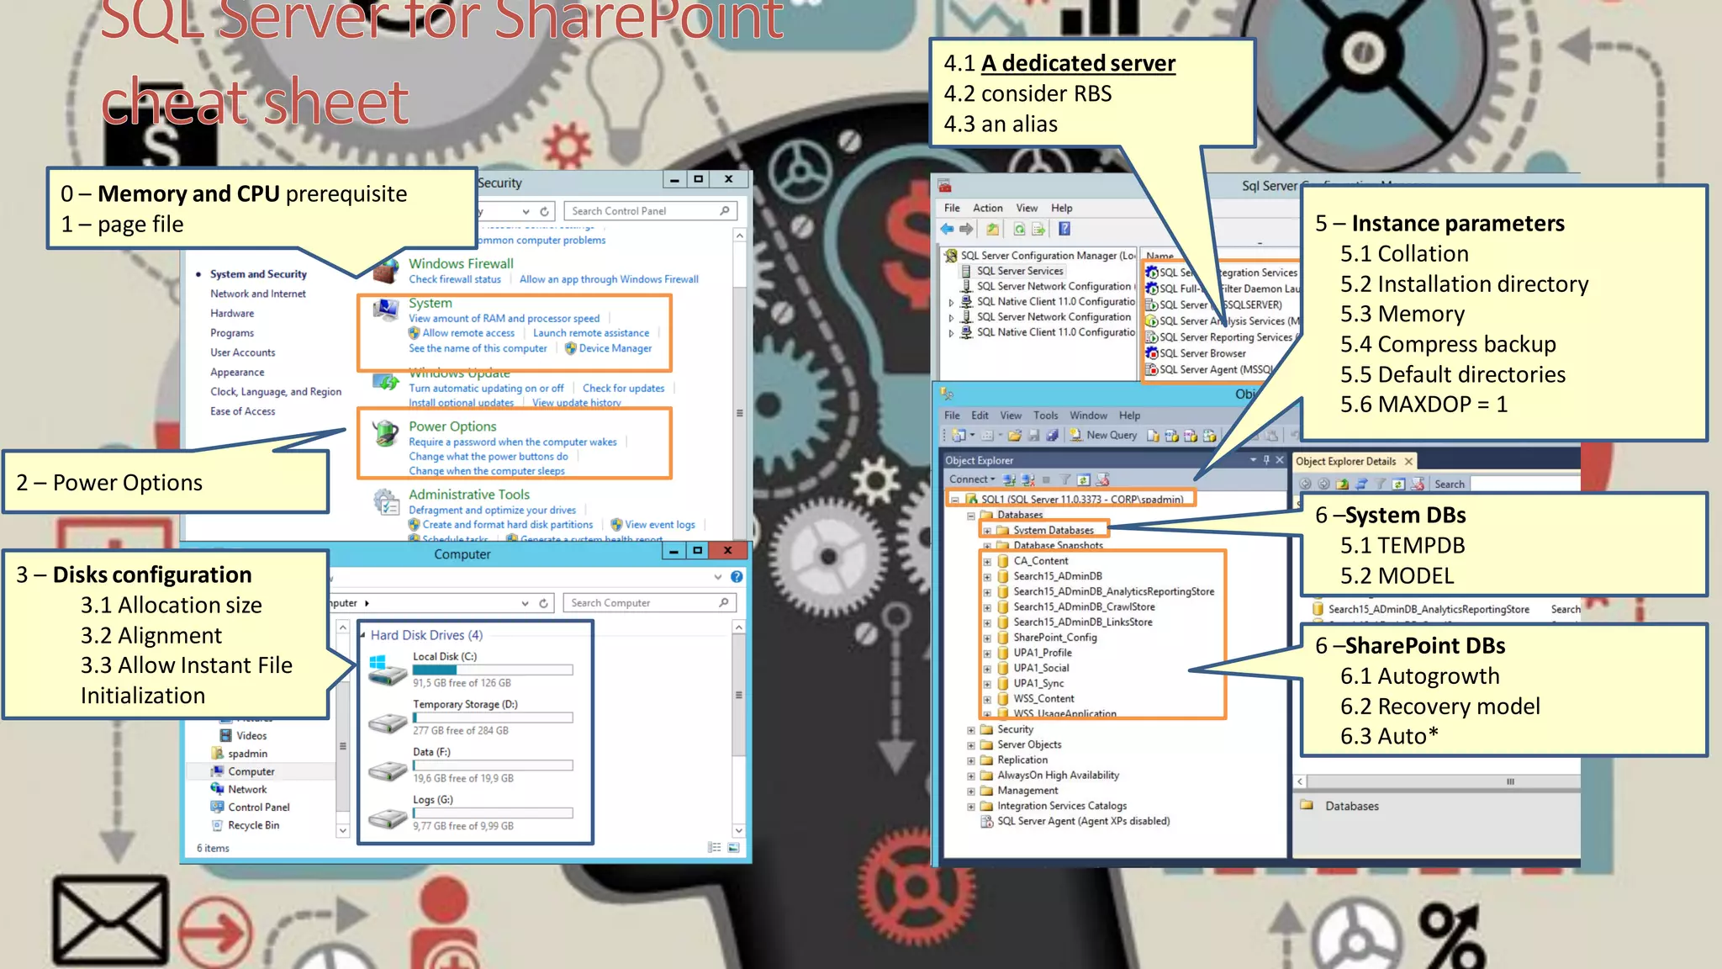Collapse Databases folder in Object Explorer
This screenshot has width=1722, height=969.
point(971,516)
